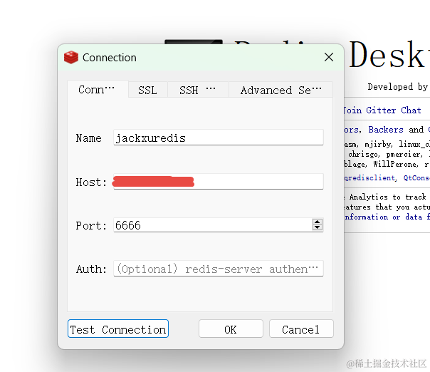Screen dimensions: 430x372
Task: Open the qredisclient link
Action: [x=370, y=178]
